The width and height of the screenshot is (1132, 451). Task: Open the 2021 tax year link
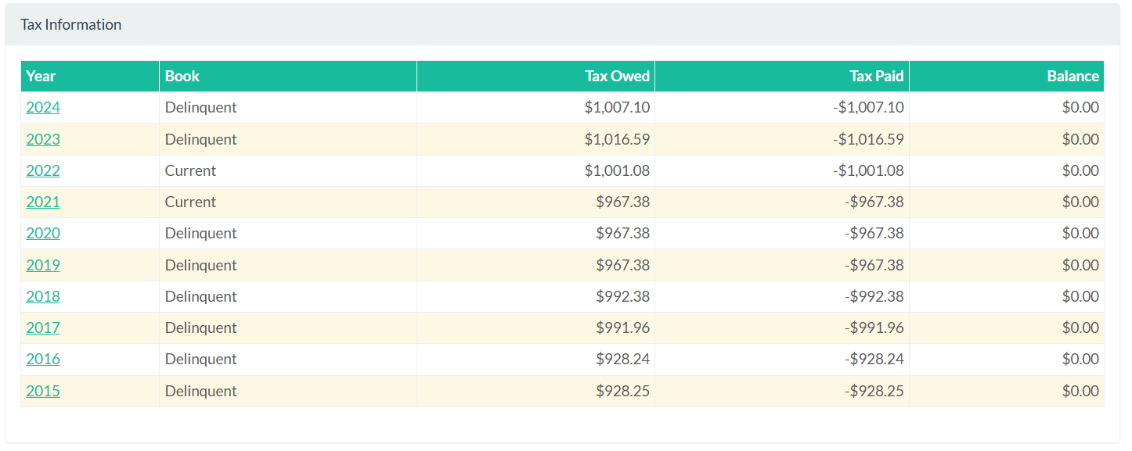pyautogui.click(x=43, y=202)
